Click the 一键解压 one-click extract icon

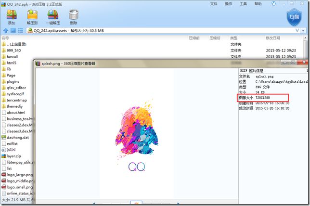(53, 17)
